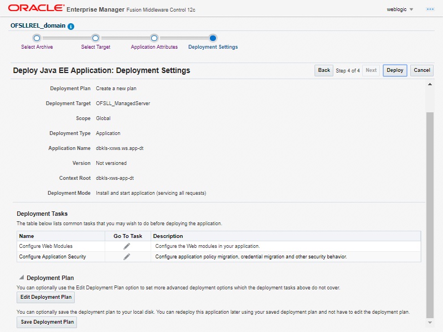Click the 'Create a new plan' value
Viewport: 443px width, 332px height.
click(x=116, y=89)
